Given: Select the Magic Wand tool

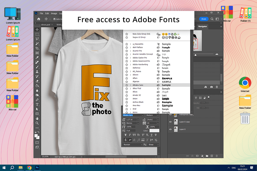Looking at the screenshot, I should (x=37, y=44).
